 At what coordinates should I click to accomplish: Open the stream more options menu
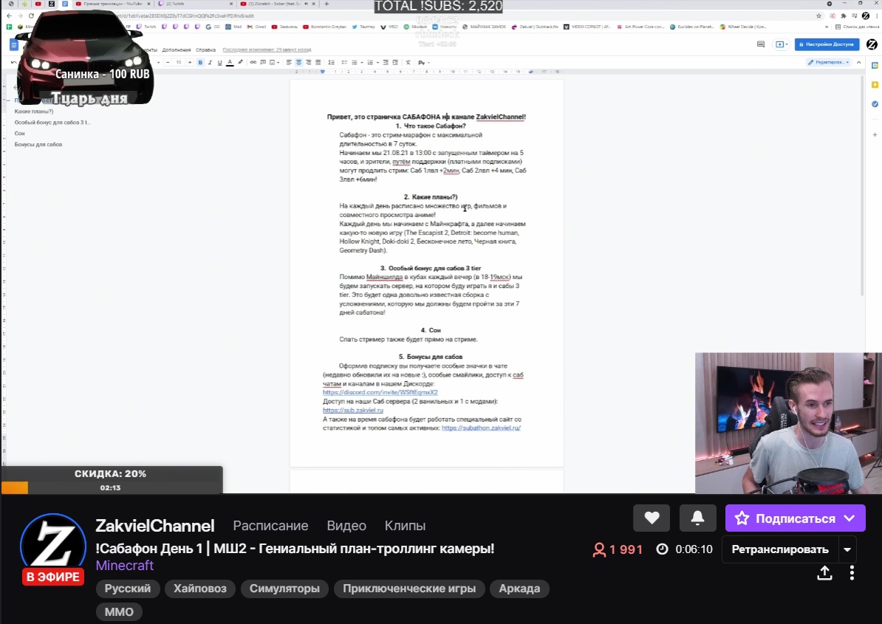852,573
